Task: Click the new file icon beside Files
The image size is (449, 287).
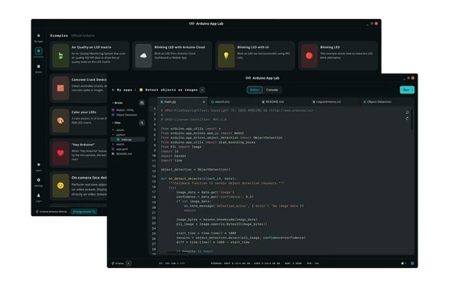Action: point(142,123)
